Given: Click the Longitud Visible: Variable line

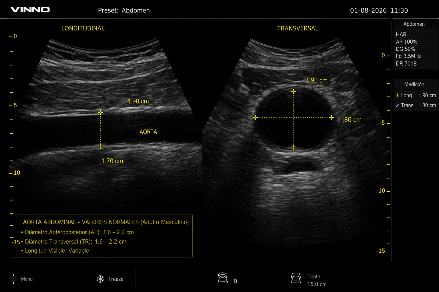Looking at the screenshot, I should click(55, 251).
